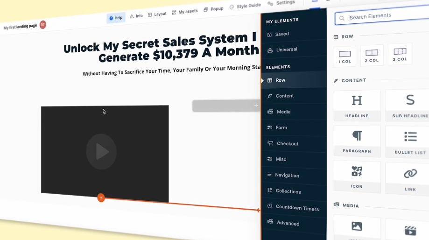This screenshot has height=240, width=429.
Task: Open the Popup editor in toolbar
Action: (213, 9)
